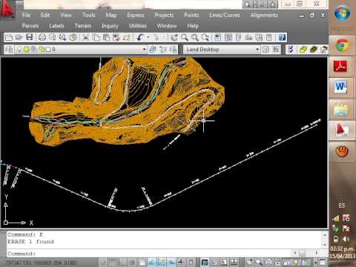Open the Alignments menu
The image size is (356, 267).
(264, 15)
